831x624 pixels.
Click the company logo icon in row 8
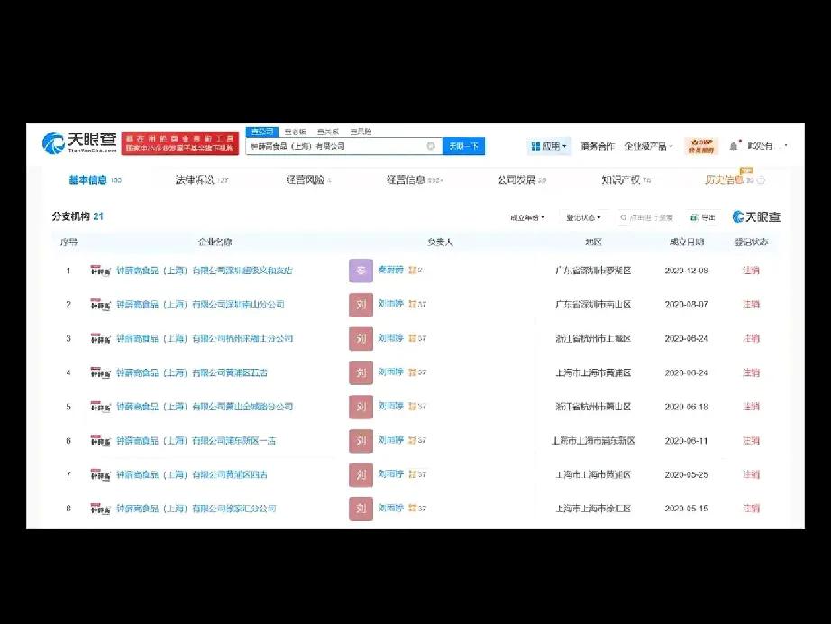100,509
